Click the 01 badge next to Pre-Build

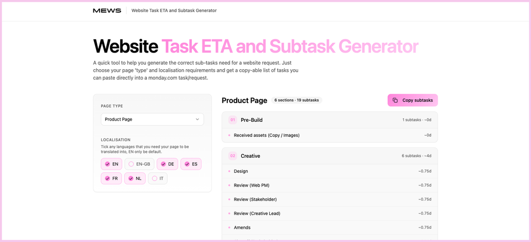(233, 120)
